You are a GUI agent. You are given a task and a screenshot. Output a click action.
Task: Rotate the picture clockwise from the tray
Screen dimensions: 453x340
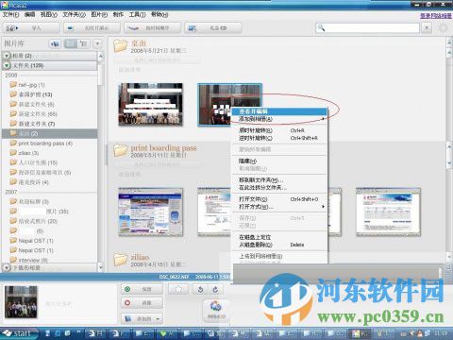coord(215,289)
